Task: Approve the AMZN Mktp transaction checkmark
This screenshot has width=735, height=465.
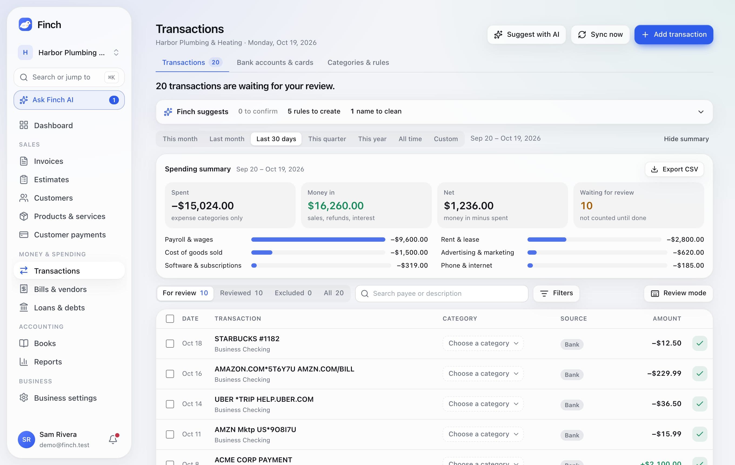Action: tap(700, 434)
